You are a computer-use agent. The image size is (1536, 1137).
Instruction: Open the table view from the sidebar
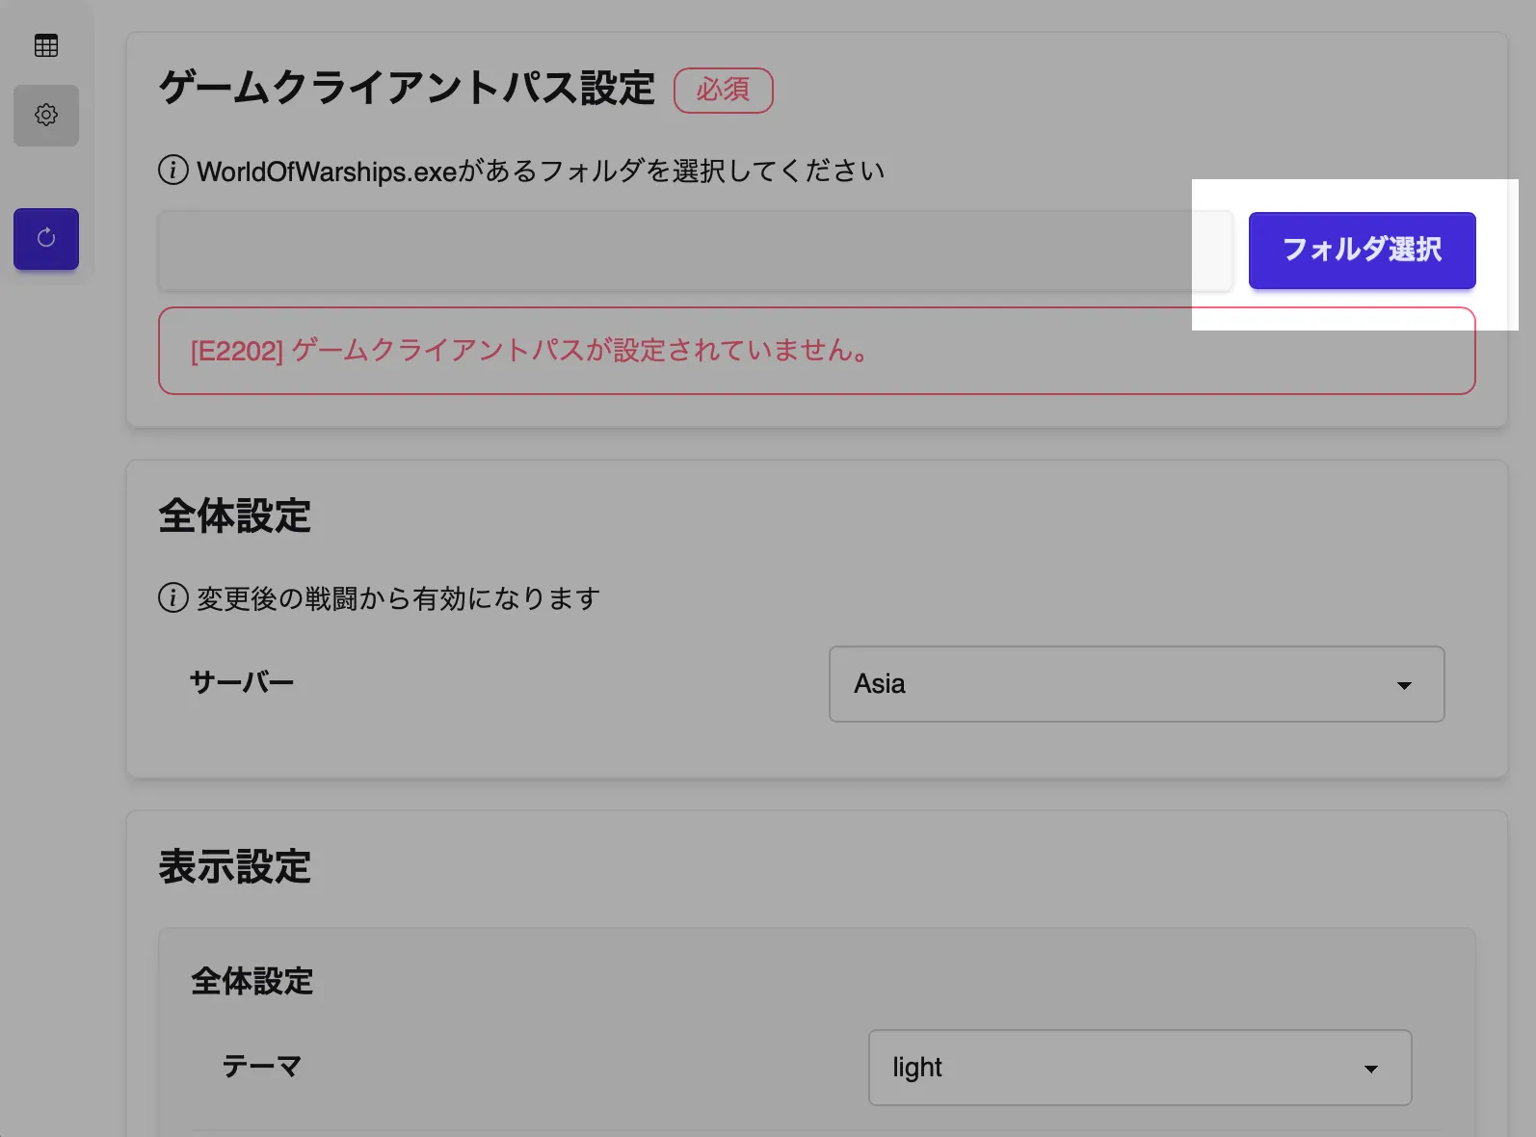[46, 45]
